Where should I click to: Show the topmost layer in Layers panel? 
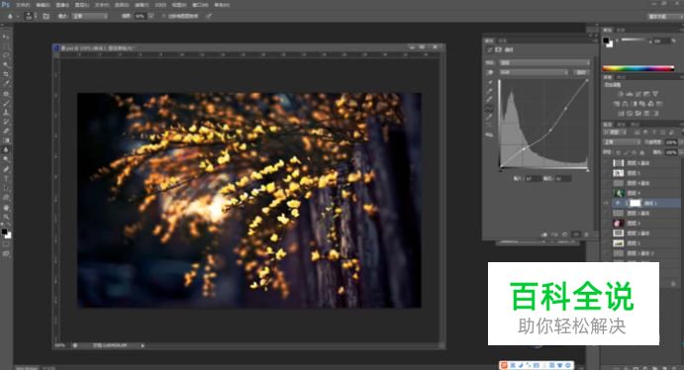607,162
